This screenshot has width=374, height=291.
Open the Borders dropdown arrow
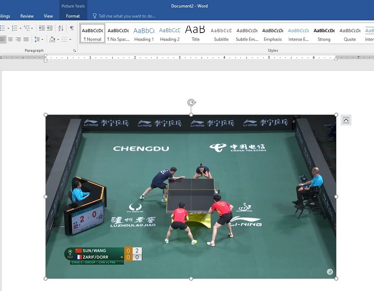coord(71,40)
